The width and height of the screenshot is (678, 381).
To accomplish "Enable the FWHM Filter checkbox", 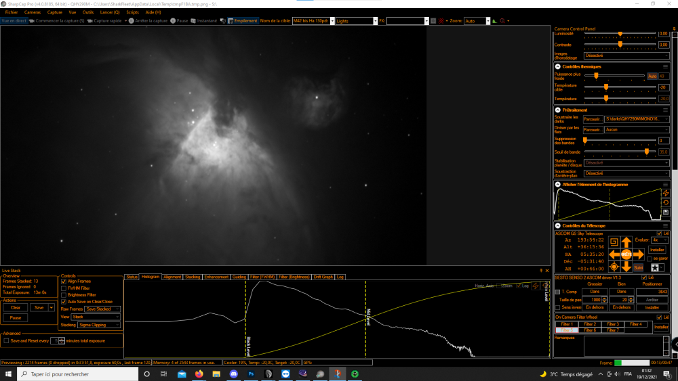I will (x=64, y=288).
